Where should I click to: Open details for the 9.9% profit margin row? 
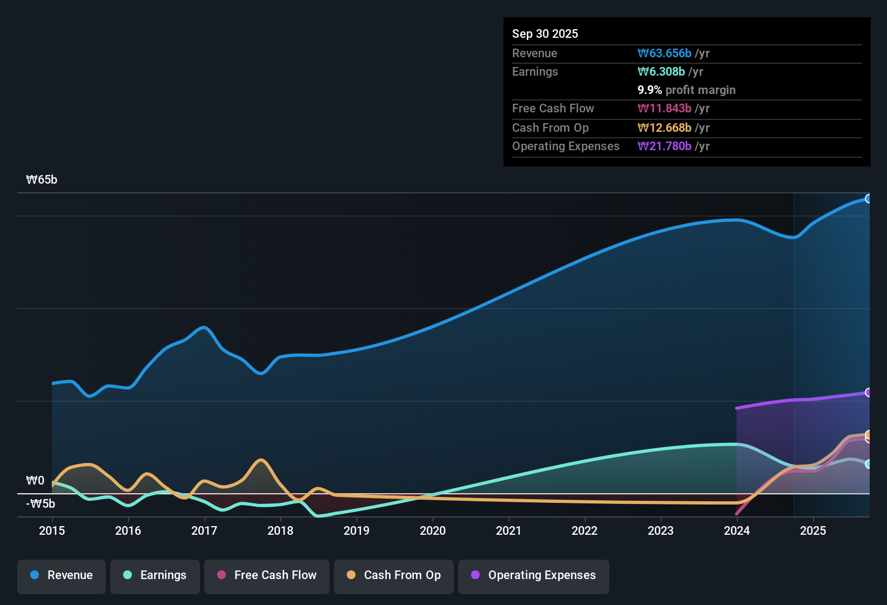click(686, 90)
